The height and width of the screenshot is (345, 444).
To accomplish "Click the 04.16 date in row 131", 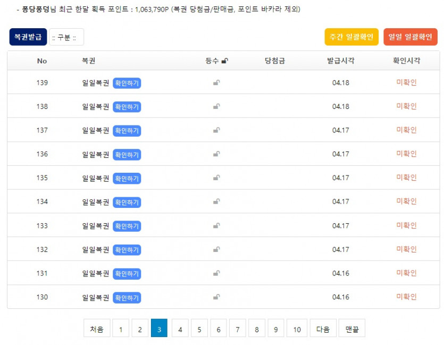I will pyautogui.click(x=341, y=273).
